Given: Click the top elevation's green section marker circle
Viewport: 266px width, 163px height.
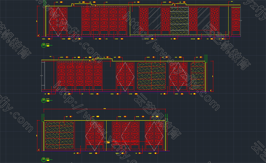Looking at the screenshot, I should (43, 45).
